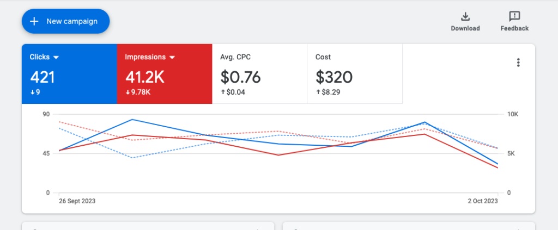The image size is (558, 230).
Task: Select the red Impressions metric card
Action: tap(165, 74)
